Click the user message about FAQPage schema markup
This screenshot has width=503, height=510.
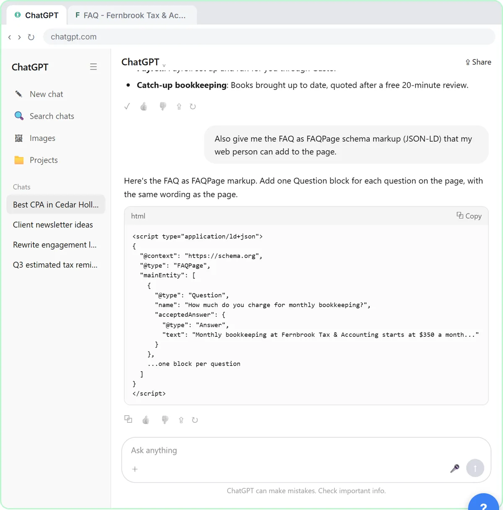click(346, 145)
